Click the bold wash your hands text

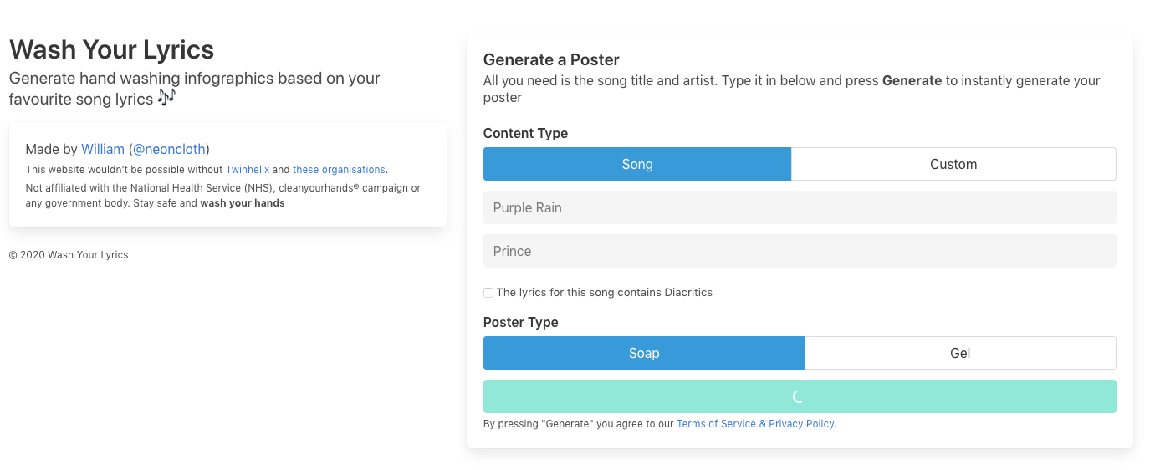point(243,203)
